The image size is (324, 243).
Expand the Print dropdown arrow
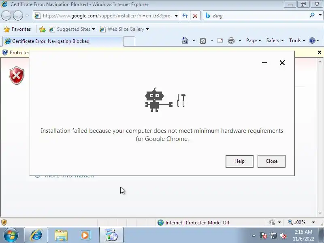(240, 40)
